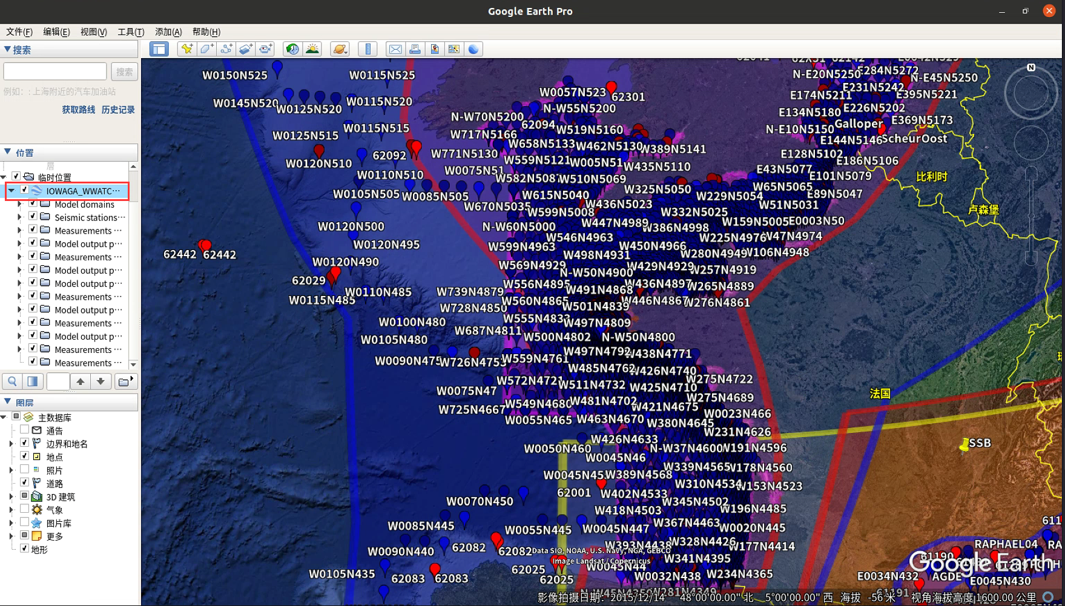
Task: Expand the Model domains folder
Action: tap(19, 204)
